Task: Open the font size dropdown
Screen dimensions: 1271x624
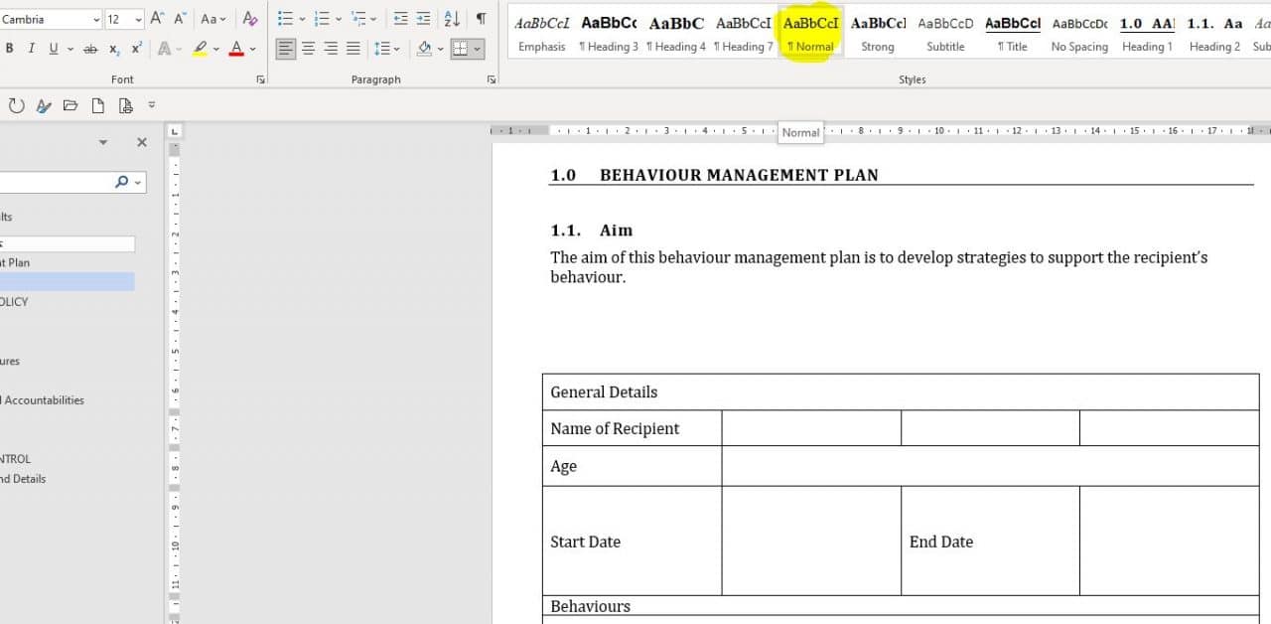Action: (x=136, y=19)
